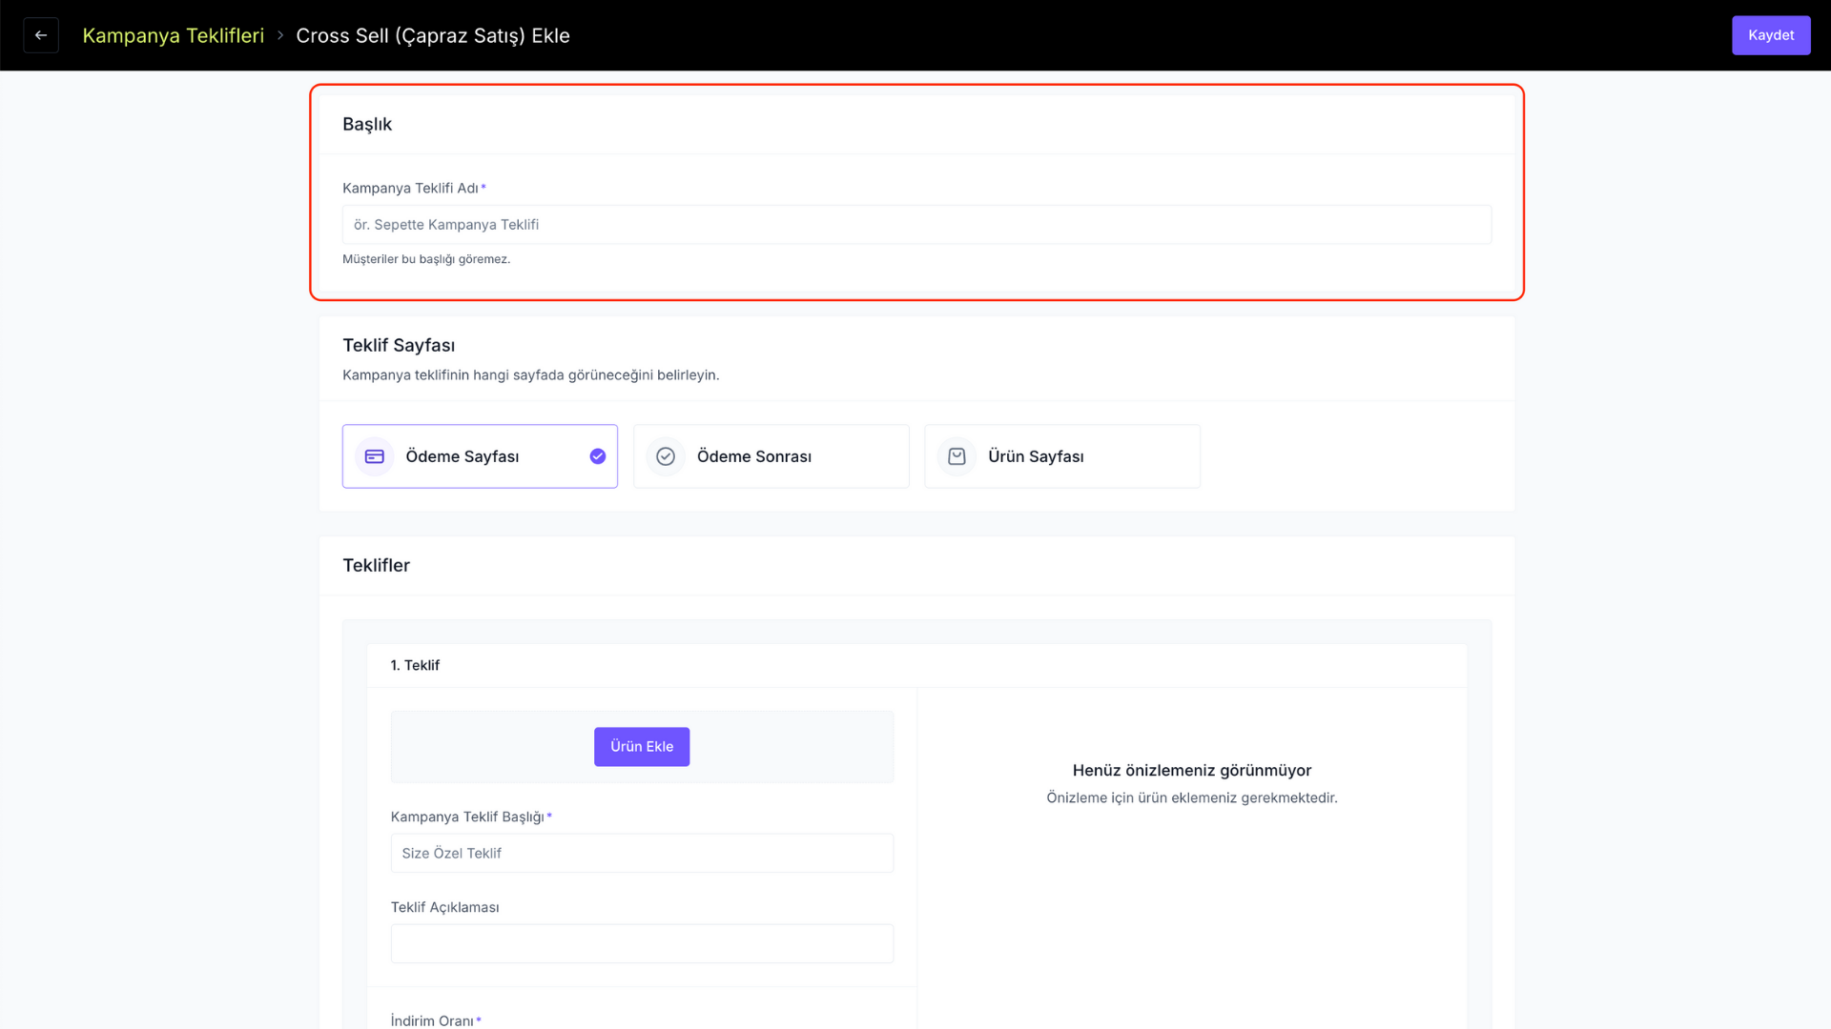Select the Ödeme Sayfası option
The image size is (1831, 1029).
[480, 456]
